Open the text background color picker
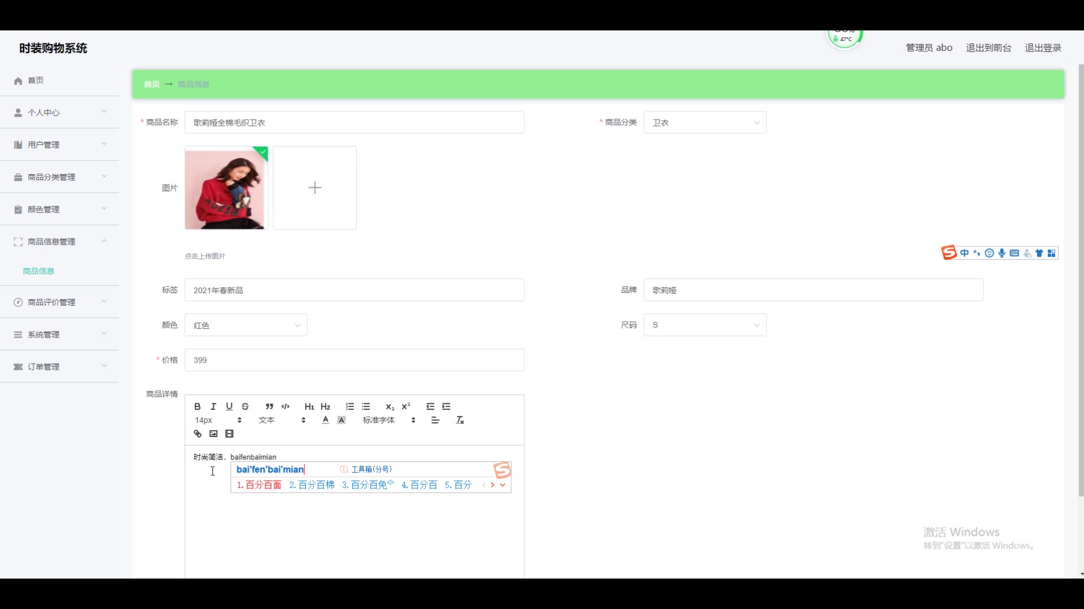This screenshot has width=1084, height=609. [342, 420]
